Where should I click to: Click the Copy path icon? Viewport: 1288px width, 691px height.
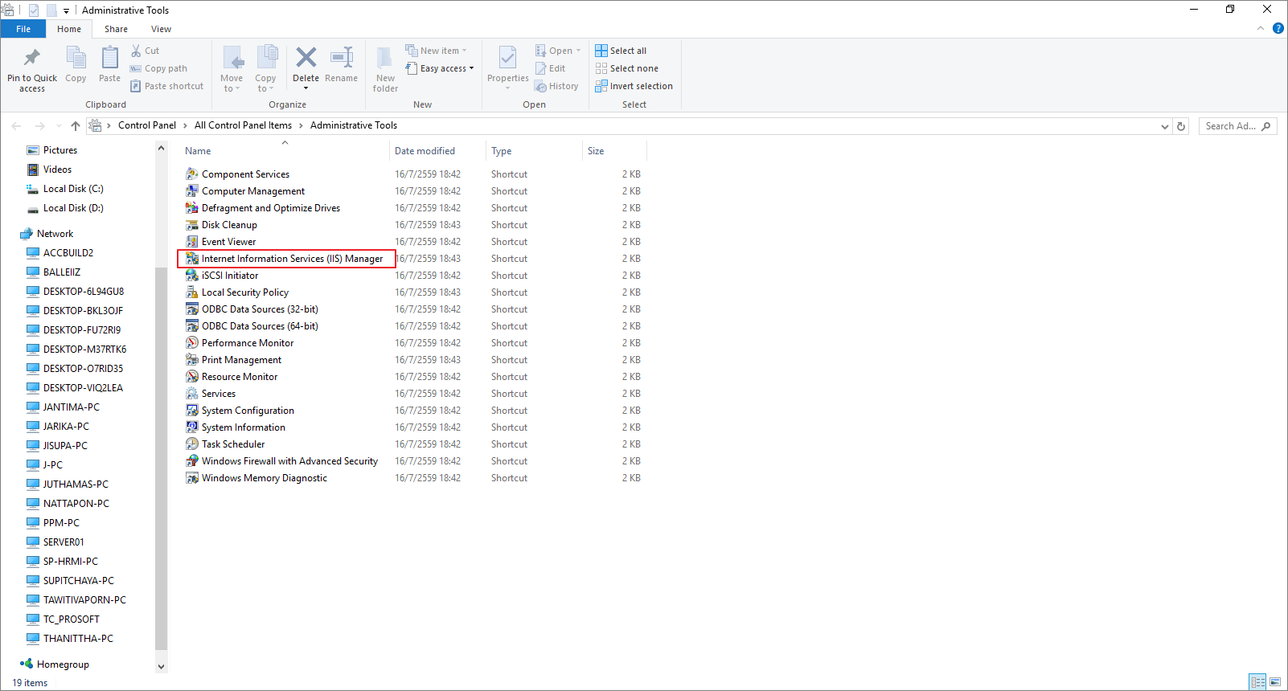coord(136,68)
